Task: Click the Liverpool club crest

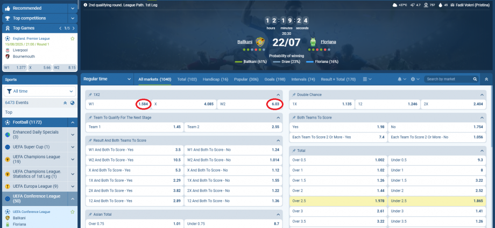Action: coord(8,50)
